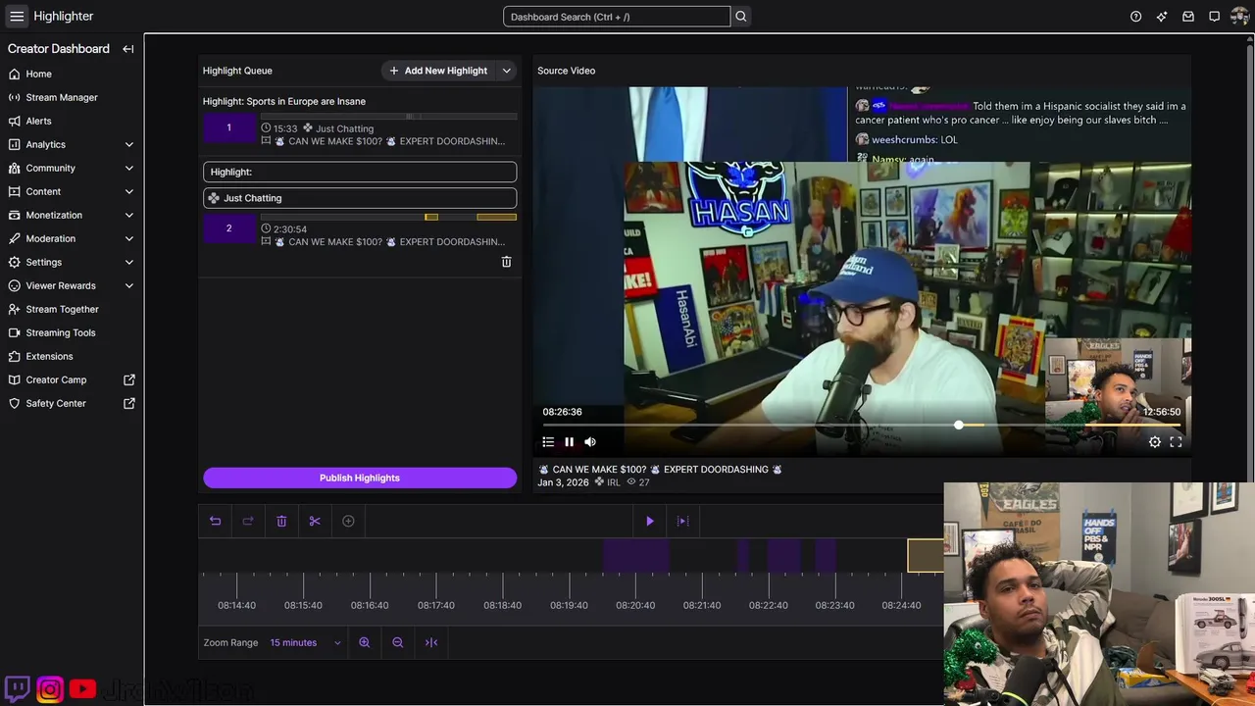
Task: Click the purple segment near 08:20:40
Action: click(636, 555)
